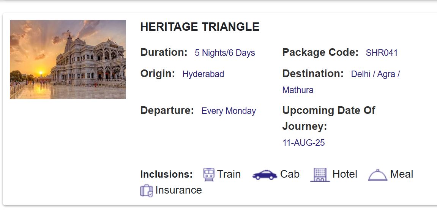Screen dimensions: 437x219
Task: Select the Hotel inclusion icon
Action: point(319,174)
